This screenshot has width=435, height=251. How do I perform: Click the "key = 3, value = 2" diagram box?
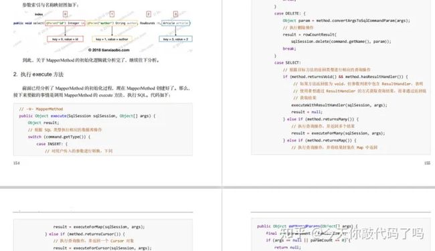pyautogui.click(x=175, y=39)
